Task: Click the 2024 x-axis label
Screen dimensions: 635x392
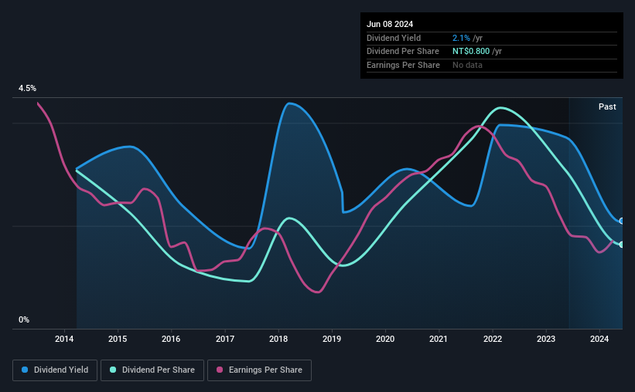Action: (599, 339)
